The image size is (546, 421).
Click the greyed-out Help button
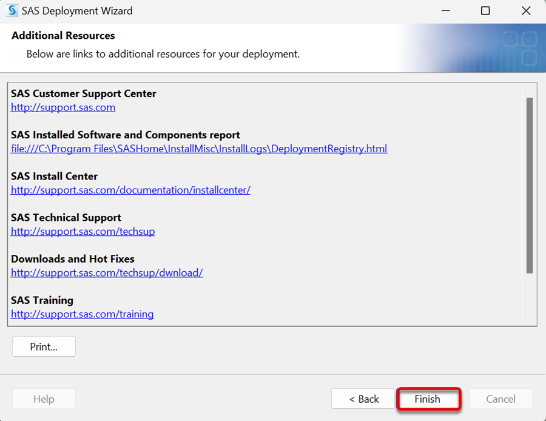click(x=44, y=399)
